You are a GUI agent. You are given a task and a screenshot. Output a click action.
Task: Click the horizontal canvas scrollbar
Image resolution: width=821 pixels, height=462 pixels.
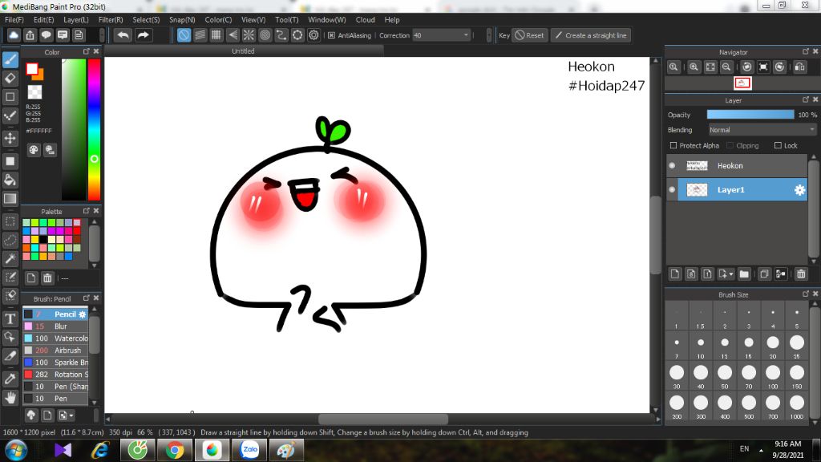[382, 419]
